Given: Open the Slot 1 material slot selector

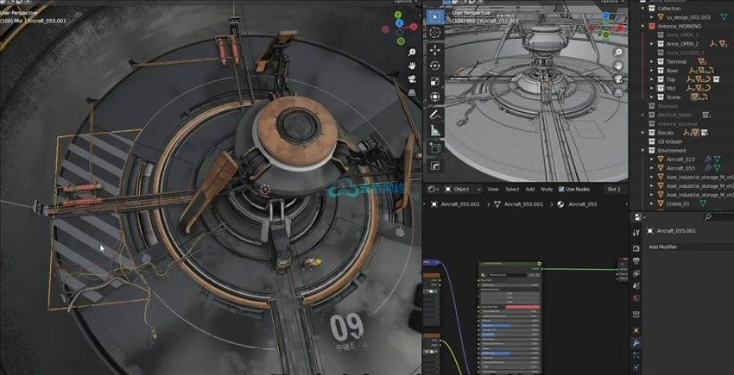Looking at the screenshot, I should pos(615,190).
